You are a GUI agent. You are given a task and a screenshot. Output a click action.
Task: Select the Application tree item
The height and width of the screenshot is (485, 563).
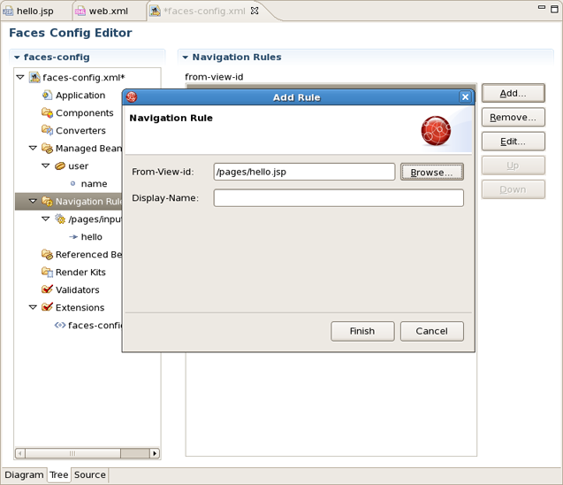80,96
